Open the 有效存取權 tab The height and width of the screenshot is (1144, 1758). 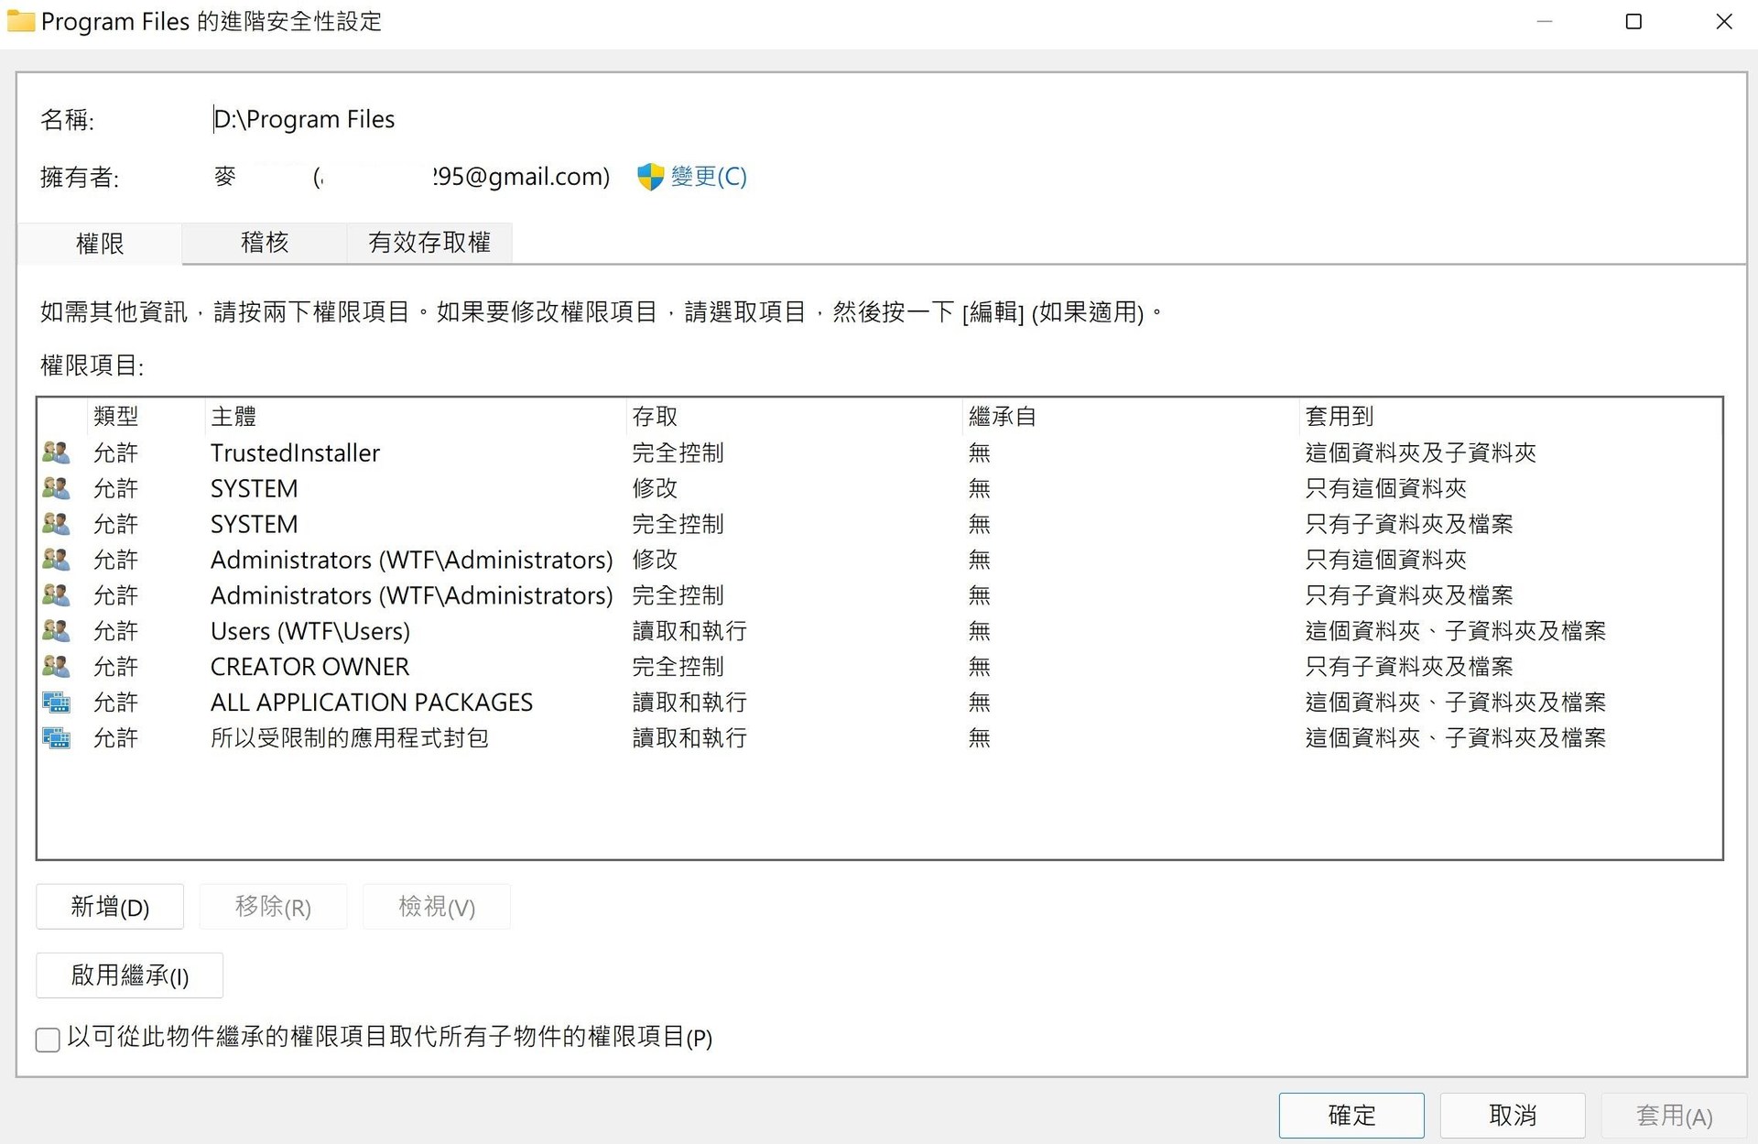[429, 243]
